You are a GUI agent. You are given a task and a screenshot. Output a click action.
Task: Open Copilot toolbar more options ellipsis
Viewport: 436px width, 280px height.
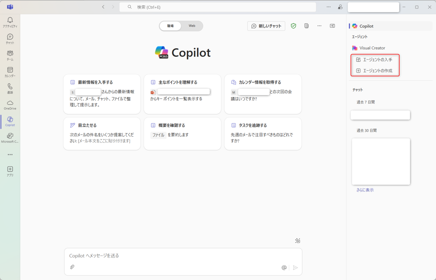pyautogui.click(x=319, y=26)
